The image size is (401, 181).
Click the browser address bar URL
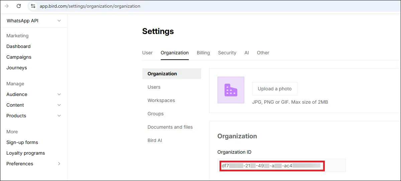tap(90, 6)
